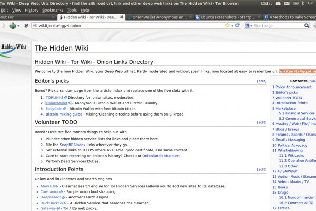Follow the Bitcoin mixing guide link

coord(64,114)
